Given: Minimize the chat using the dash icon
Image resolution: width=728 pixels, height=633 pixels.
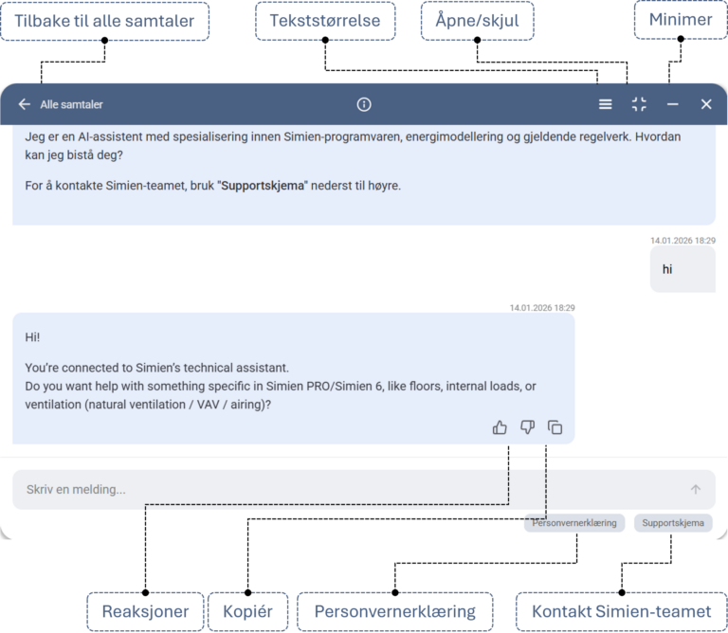Looking at the screenshot, I should click(672, 104).
